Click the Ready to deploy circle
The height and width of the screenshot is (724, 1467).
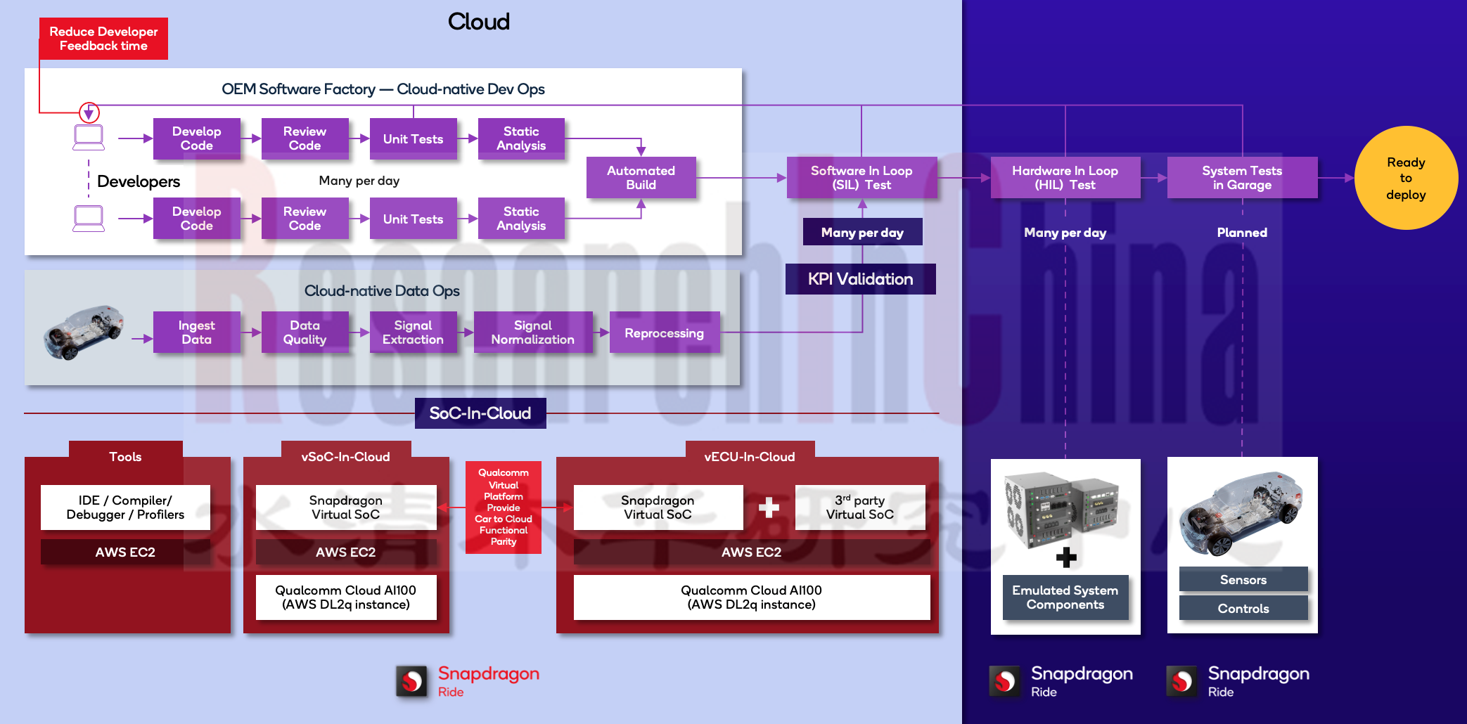pyautogui.click(x=1407, y=178)
